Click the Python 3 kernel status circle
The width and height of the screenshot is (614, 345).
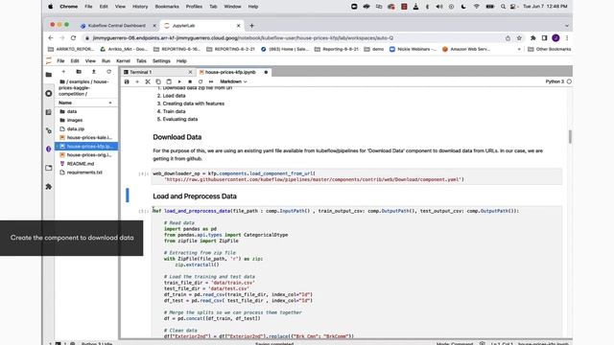(569, 81)
